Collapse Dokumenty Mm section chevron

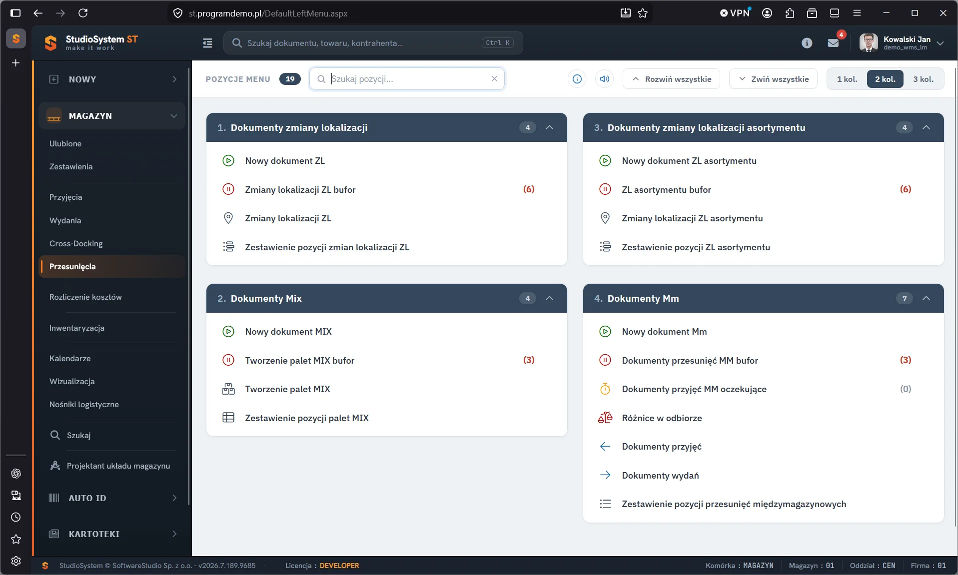coord(926,298)
